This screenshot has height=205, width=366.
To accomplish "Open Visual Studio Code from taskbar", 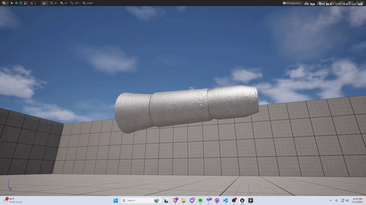I will coord(225,200).
